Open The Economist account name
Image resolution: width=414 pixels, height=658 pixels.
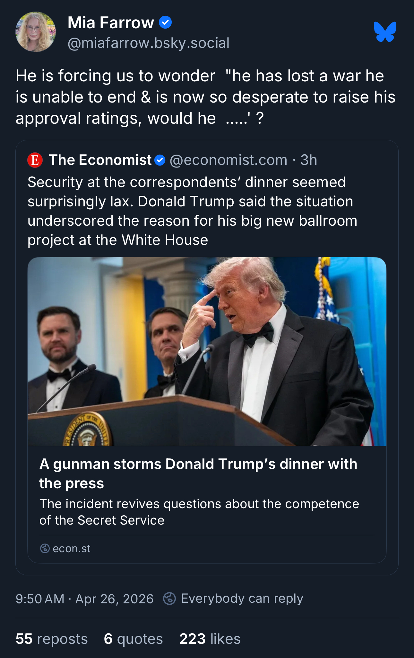tap(100, 160)
